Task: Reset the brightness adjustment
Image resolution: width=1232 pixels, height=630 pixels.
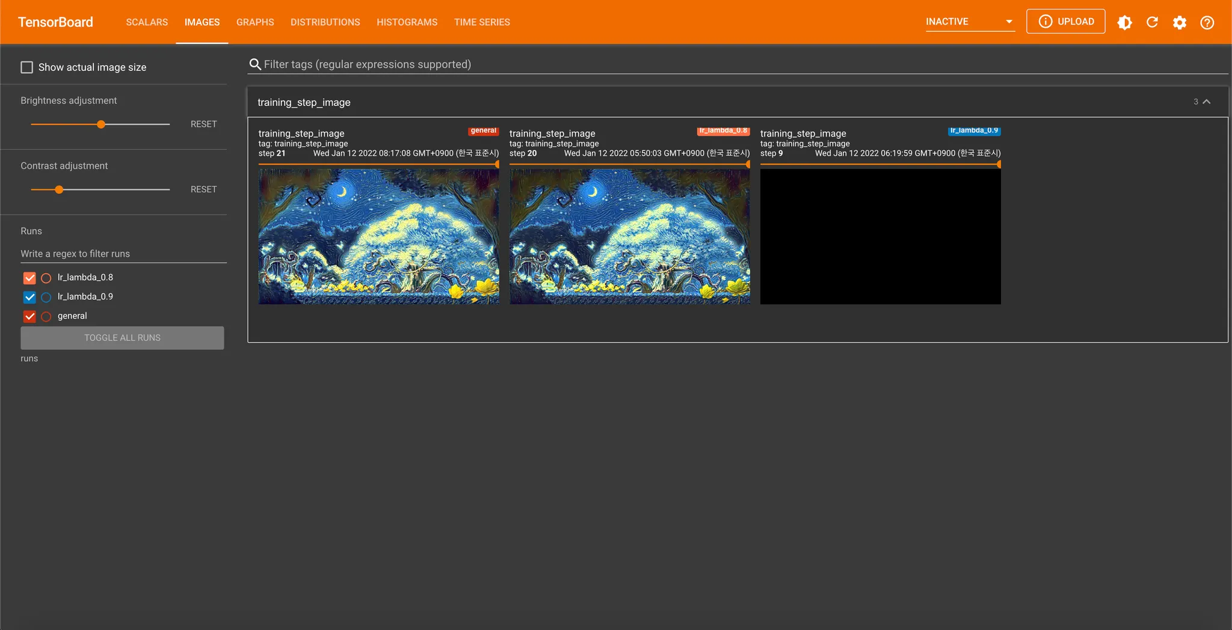Action: click(x=203, y=124)
